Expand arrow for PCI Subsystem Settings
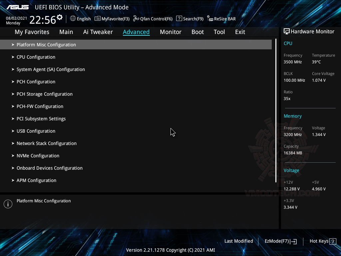The height and width of the screenshot is (256, 341). pos(13,119)
